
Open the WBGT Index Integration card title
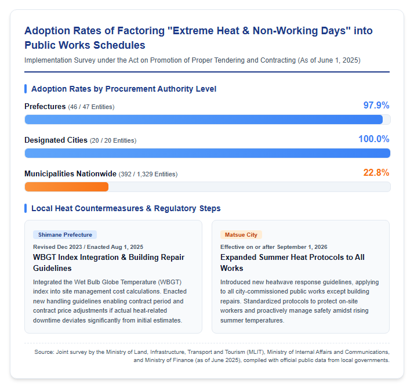pos(109,263)
